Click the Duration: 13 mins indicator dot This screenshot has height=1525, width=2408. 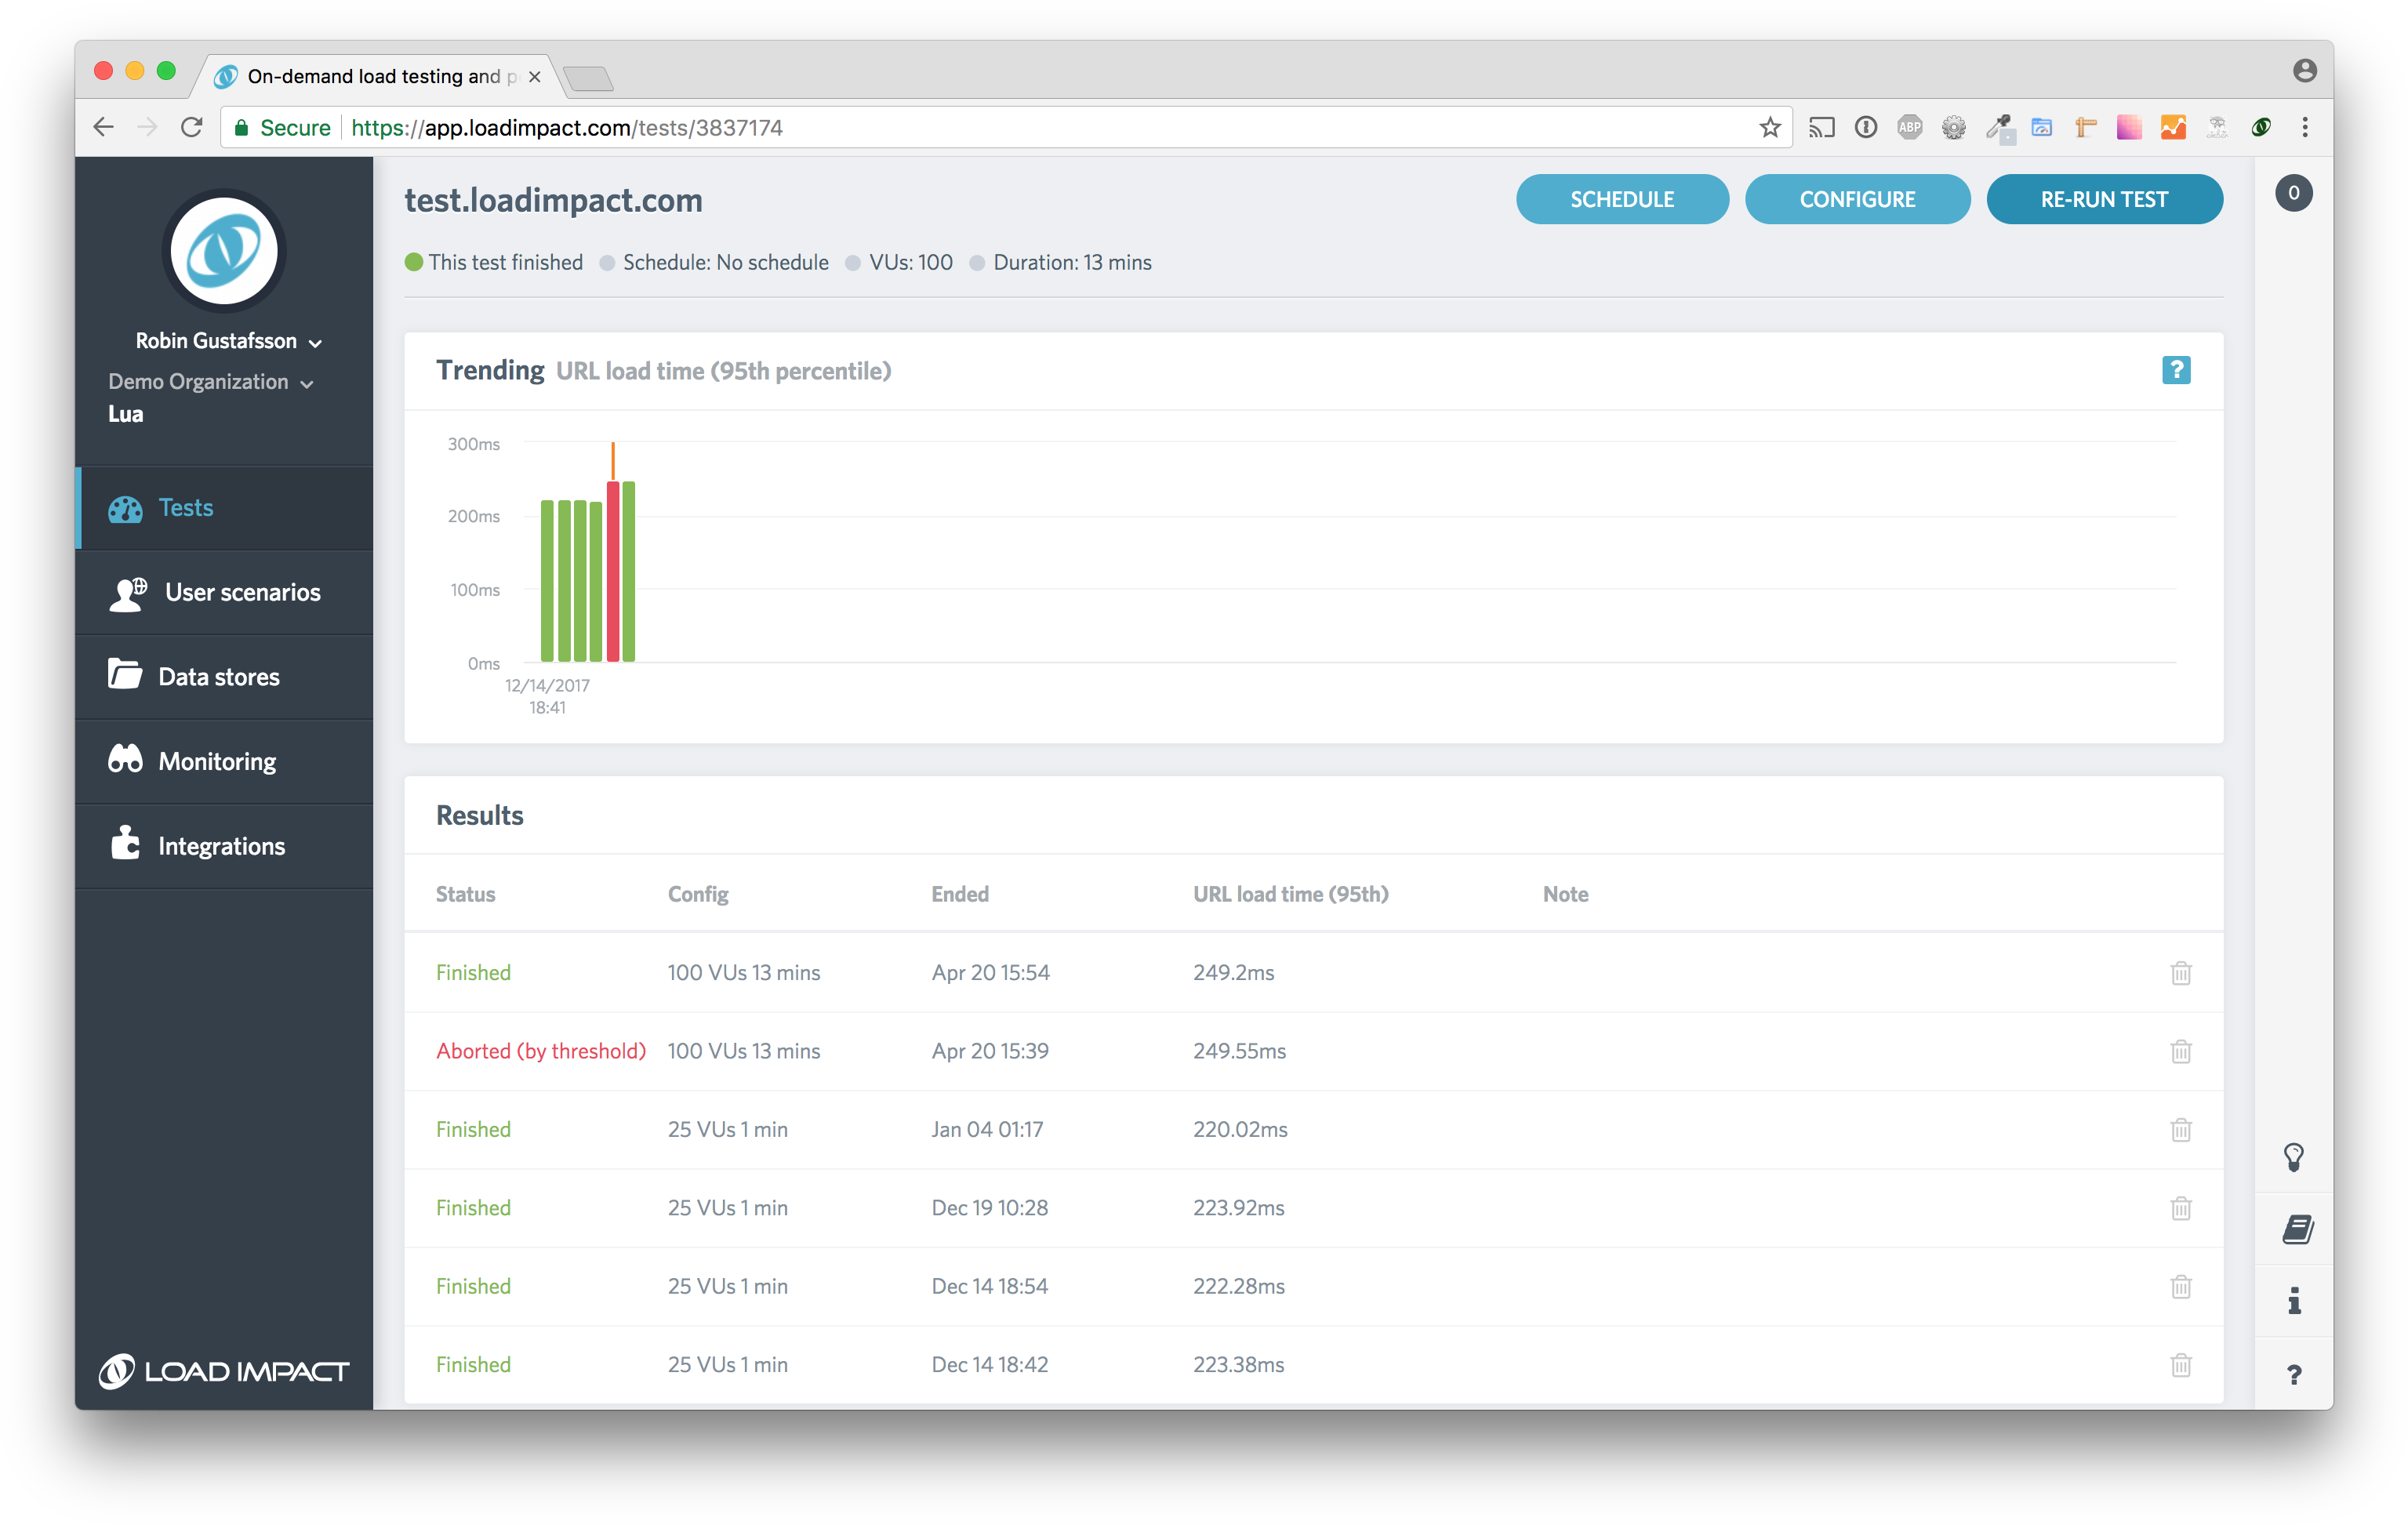tap(978, 262)
